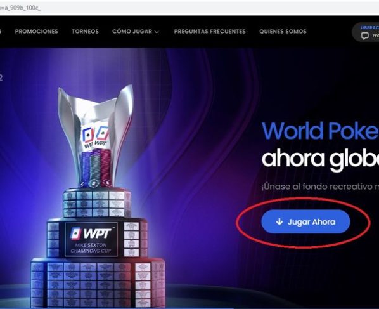
Task: Open the PROMOCIONES page
Action: tap(37, 31)
